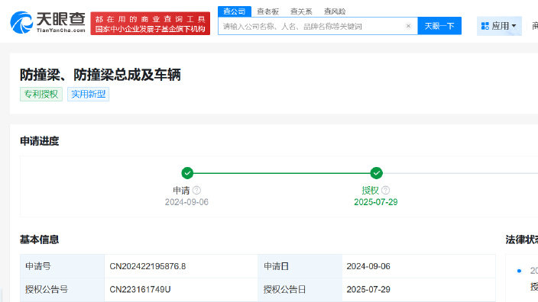This screenshot has width=538, height=302.
Task: Click the 实用新型 tag
Action: (x=88, y=94)
